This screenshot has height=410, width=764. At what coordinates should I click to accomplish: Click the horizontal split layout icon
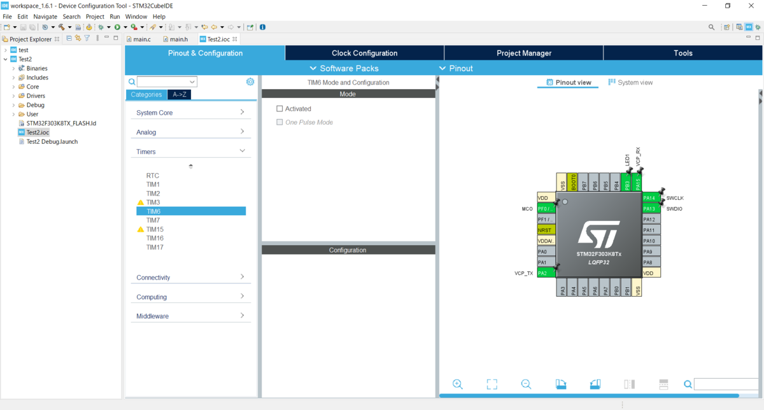(663, 384)
